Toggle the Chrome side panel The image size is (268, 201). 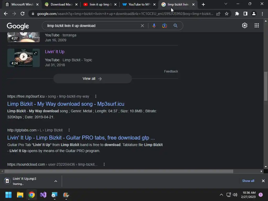point(245,14)
